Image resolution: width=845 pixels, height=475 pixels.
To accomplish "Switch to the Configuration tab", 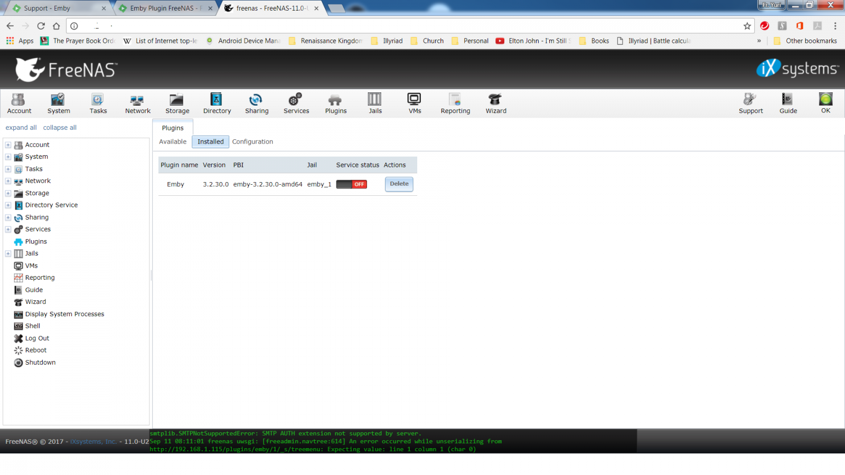I will click(252, 141).
